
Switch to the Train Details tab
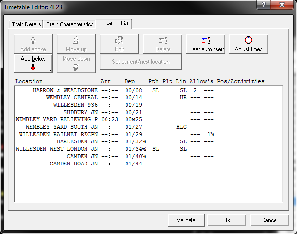[26, 24]
